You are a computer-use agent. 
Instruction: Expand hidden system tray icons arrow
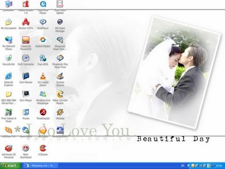coord(189,166)
